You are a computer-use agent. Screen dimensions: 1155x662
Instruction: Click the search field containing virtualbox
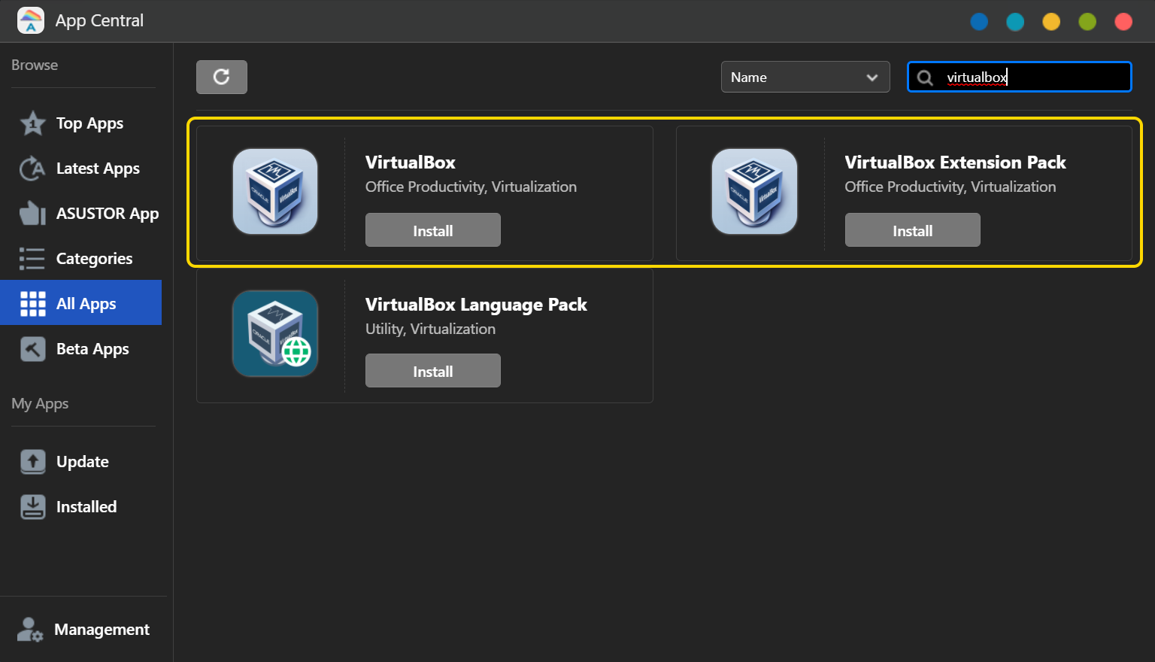pos(1020,77)
